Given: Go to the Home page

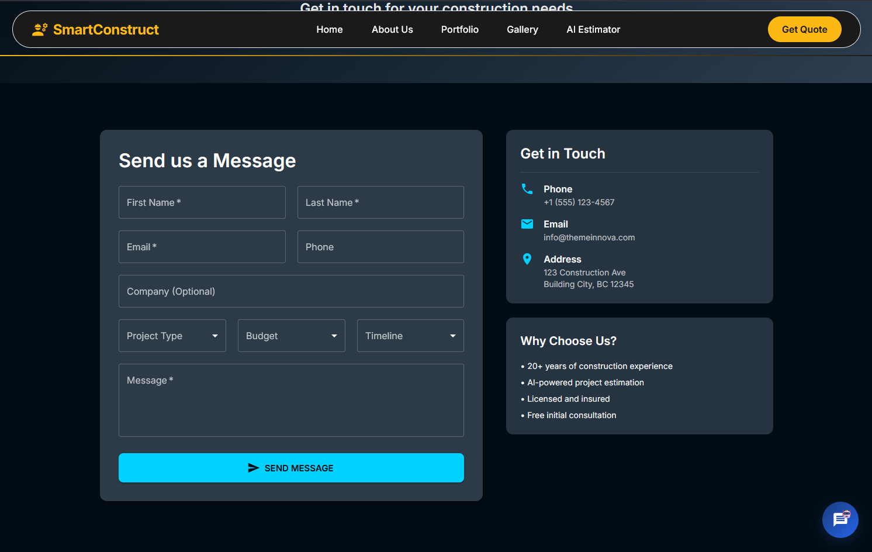Looking at the screenshot, I should click(330, 29).
